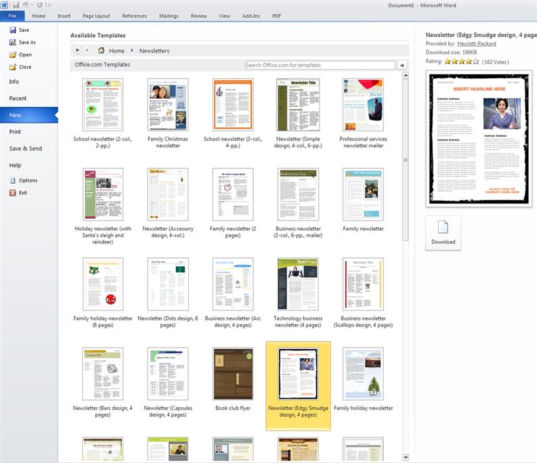Click the Redo/Repeat icon in Quick Access
The width and height of the screenshot is (537, 463).
click(40, 5)
